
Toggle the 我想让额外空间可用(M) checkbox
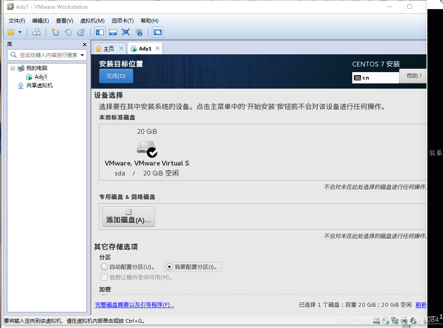[104, 277]
